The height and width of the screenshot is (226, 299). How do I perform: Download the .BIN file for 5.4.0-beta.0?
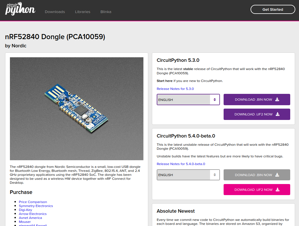pyautogui.click(x=257, y=175)
